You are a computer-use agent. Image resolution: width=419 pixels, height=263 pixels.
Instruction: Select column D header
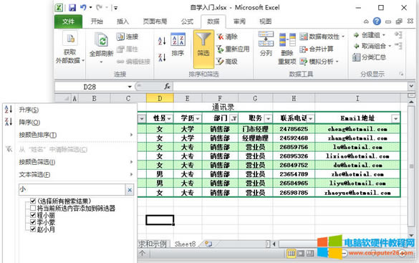pos(160,98)
